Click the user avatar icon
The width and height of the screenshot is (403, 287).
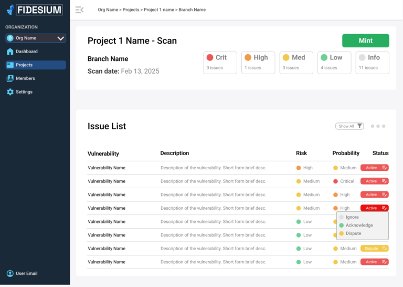[10, 273]
